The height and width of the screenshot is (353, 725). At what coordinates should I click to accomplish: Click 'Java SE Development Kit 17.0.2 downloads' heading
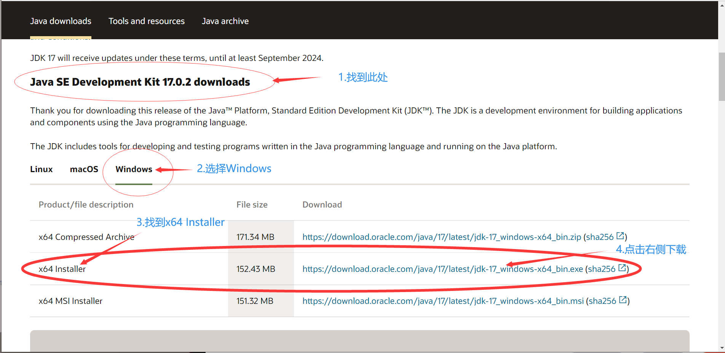click(x=140, y=82)
